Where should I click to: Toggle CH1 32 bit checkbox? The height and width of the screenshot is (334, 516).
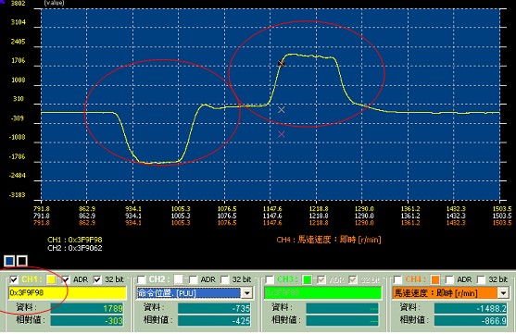coord(97,279)
